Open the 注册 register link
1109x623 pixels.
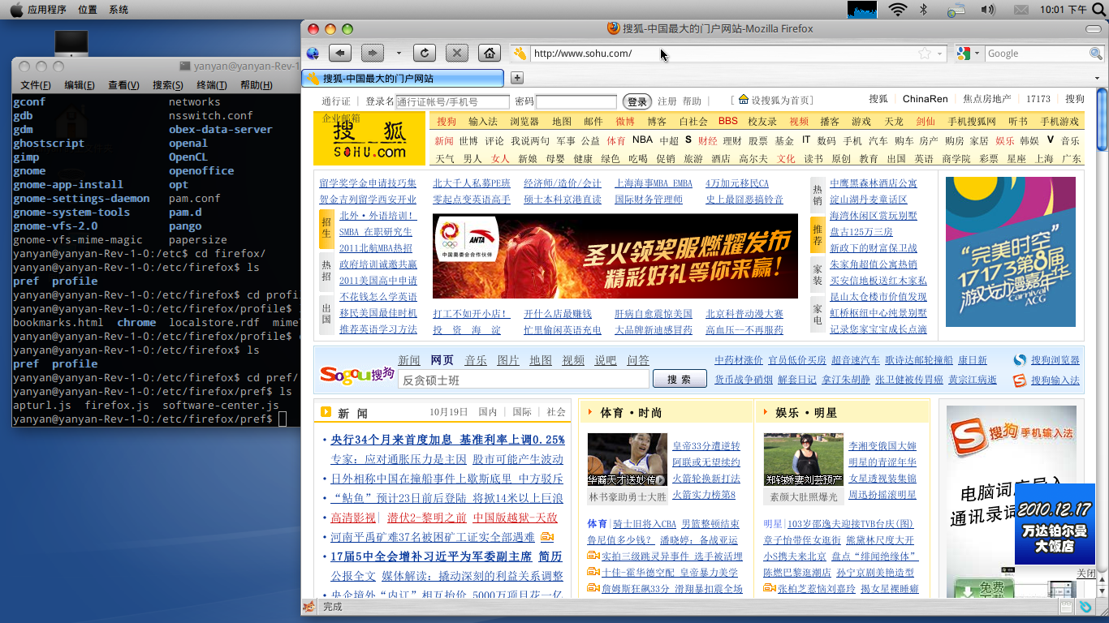(667, 101)
